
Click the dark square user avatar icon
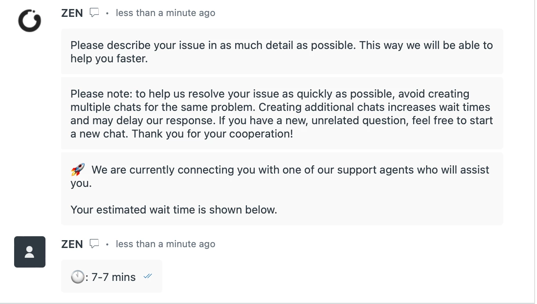(30, 252)
